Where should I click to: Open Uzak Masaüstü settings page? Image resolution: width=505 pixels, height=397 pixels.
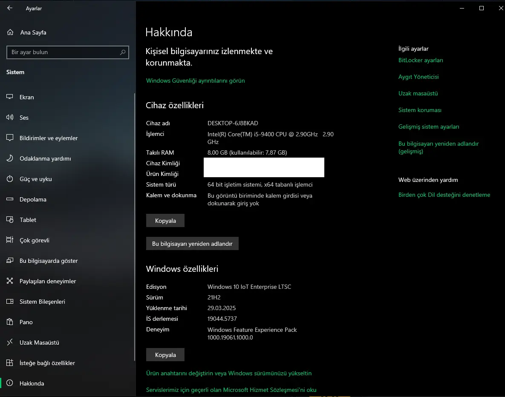(68, 342)
